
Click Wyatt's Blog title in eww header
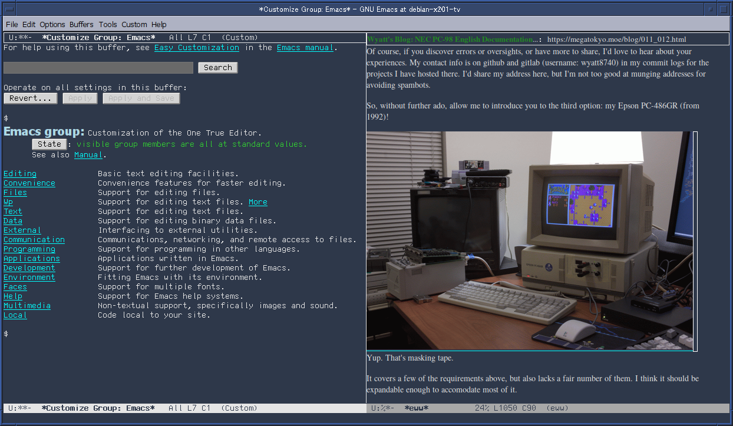(451, 39)
